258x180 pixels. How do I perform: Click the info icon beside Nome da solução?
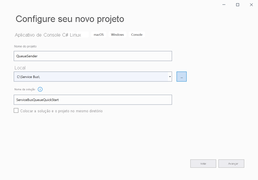40,89
